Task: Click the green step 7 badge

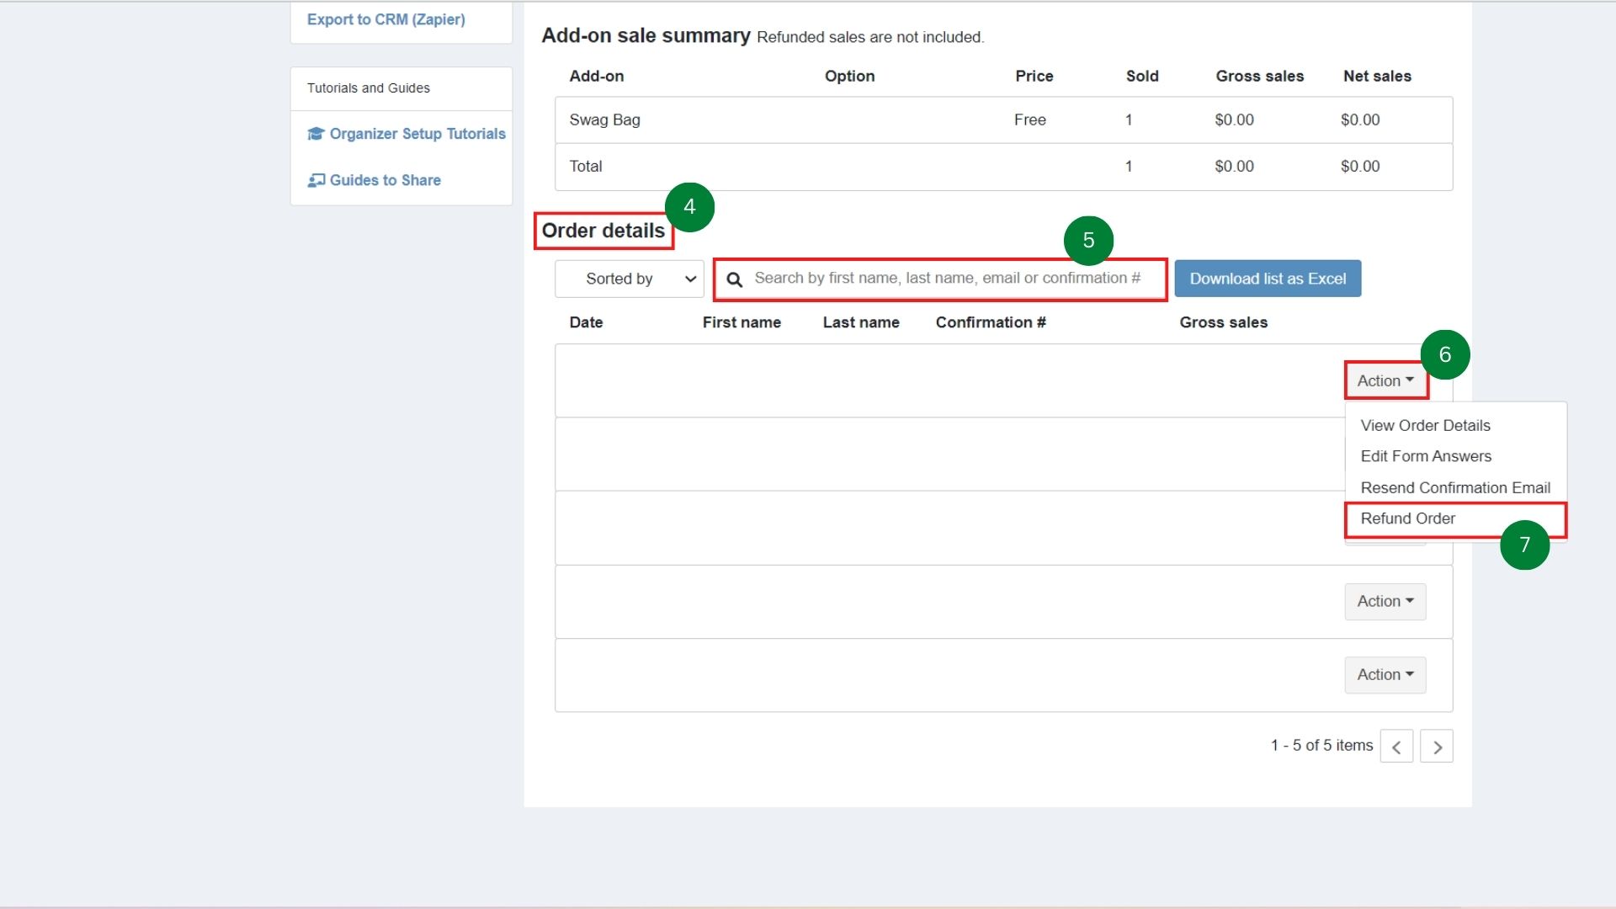Action: click(1524, 545)
